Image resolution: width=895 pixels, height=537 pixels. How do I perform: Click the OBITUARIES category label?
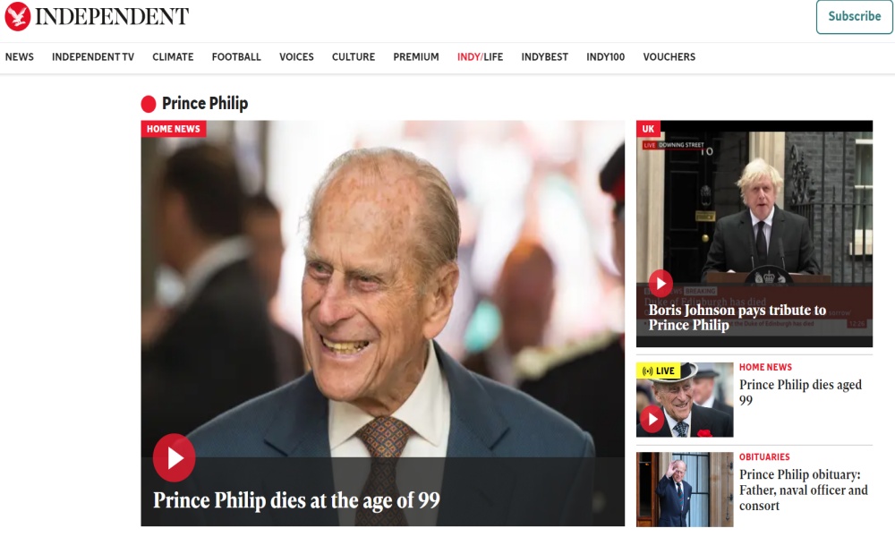click(x=764, y=457)
